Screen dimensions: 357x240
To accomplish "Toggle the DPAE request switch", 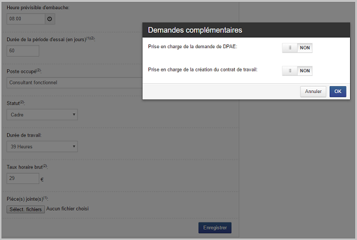I will pos(297,48).
